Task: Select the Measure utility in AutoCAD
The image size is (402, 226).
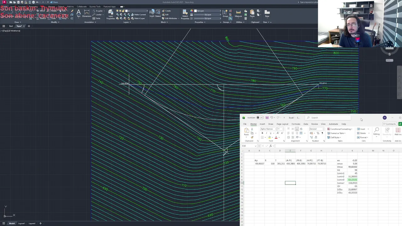Action: 238,13
